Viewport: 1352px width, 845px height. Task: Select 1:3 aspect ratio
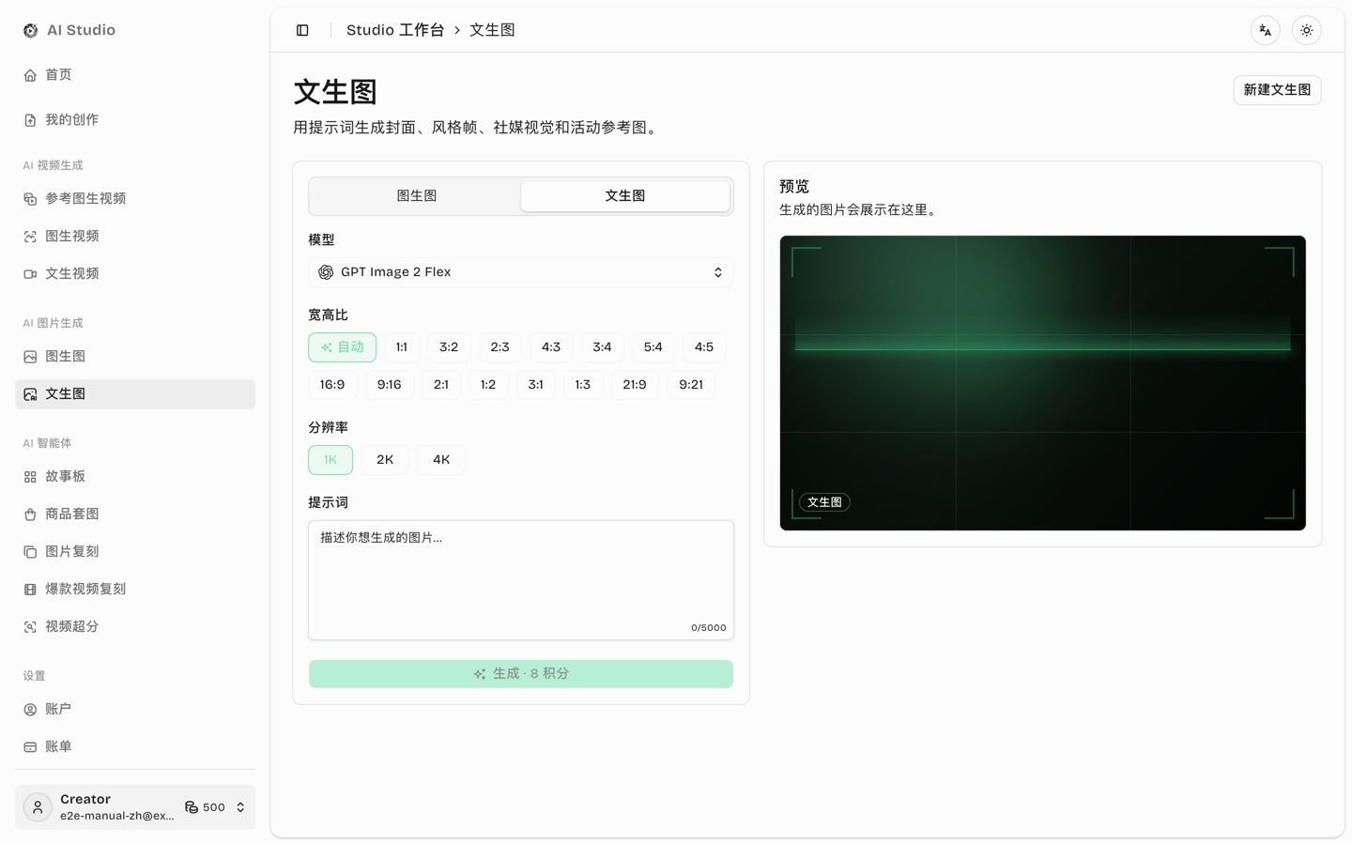[583, 385]
